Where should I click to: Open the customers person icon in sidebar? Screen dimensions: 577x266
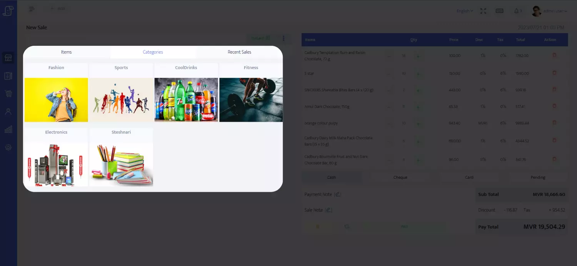click(x=8, y=112)
